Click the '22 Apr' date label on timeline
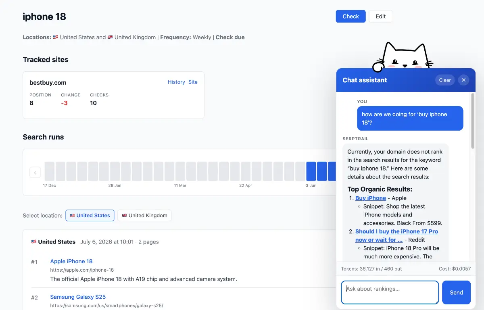Screen dimensions: 484x310 pyautogui.click(x=246, y=185)
